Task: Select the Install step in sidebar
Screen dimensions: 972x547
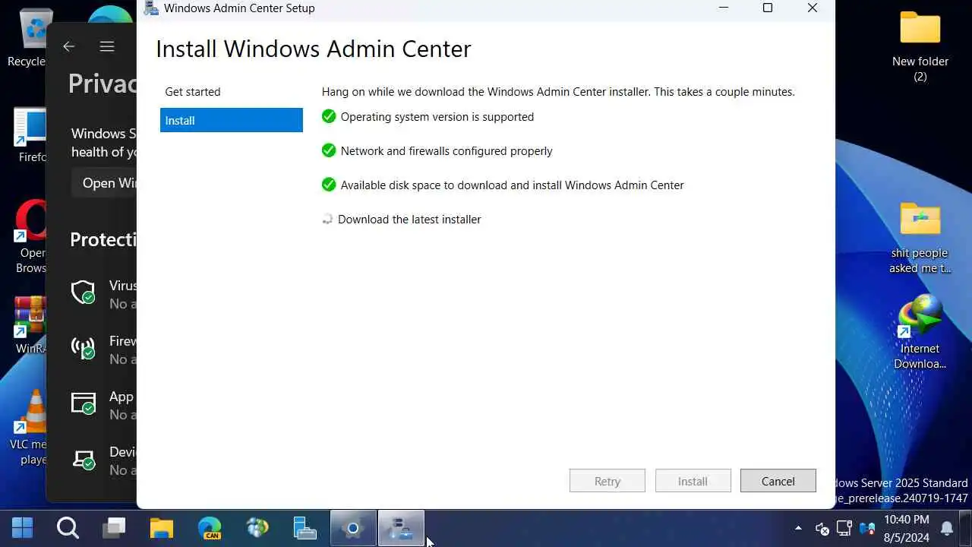Action: click(232, 120)
